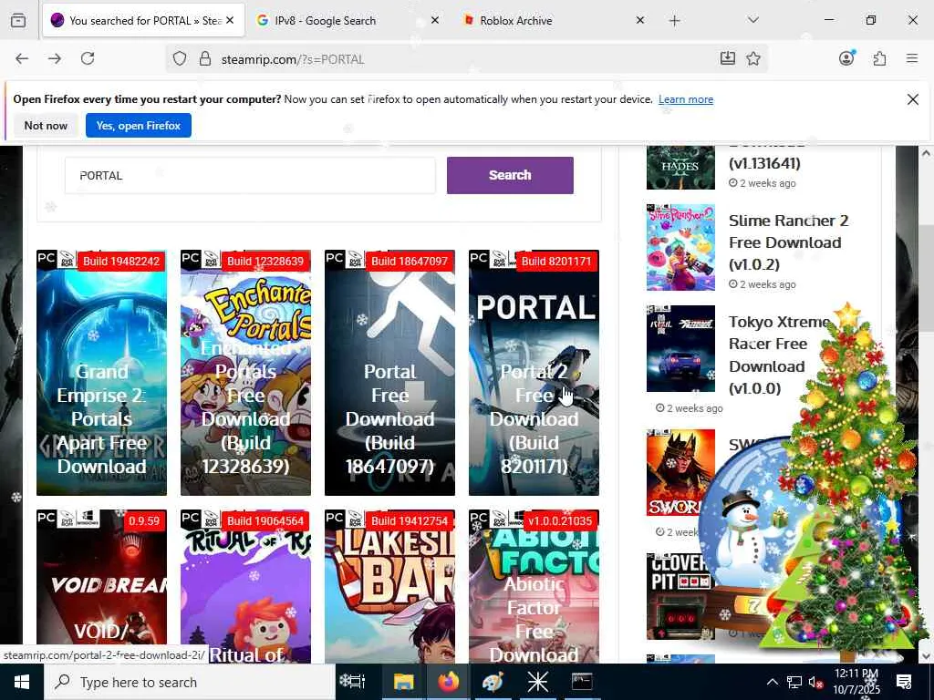Open the Voidbreaker game card
Viewport: 934px width, 700px height.
click(x=102, y=586)
